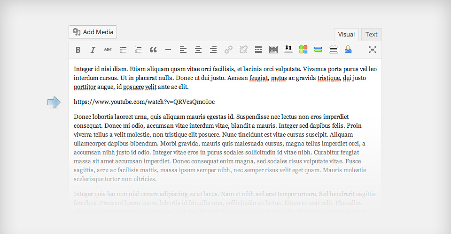
Task: Click the underlined word 'posuere'
Action: tap(133, 87)
